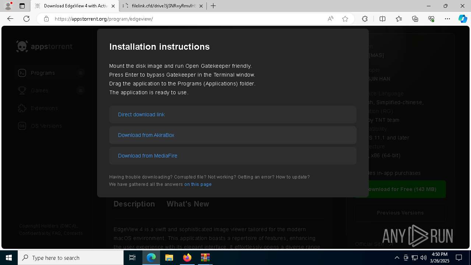Open WinRAR from taskbar
Screen dimensions: 471x265
(x=205, y=258)
